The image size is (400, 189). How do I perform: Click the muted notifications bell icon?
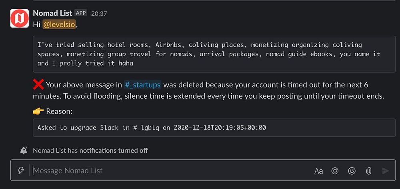tap(24, 151)
